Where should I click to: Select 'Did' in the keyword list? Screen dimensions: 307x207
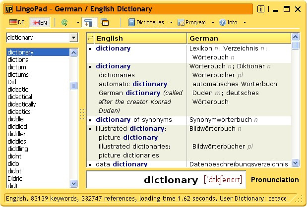click(38, 82)
